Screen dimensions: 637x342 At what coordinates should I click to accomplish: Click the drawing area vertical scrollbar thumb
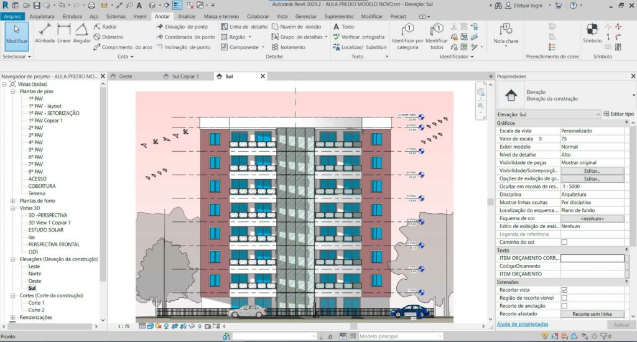pos(490,202)
